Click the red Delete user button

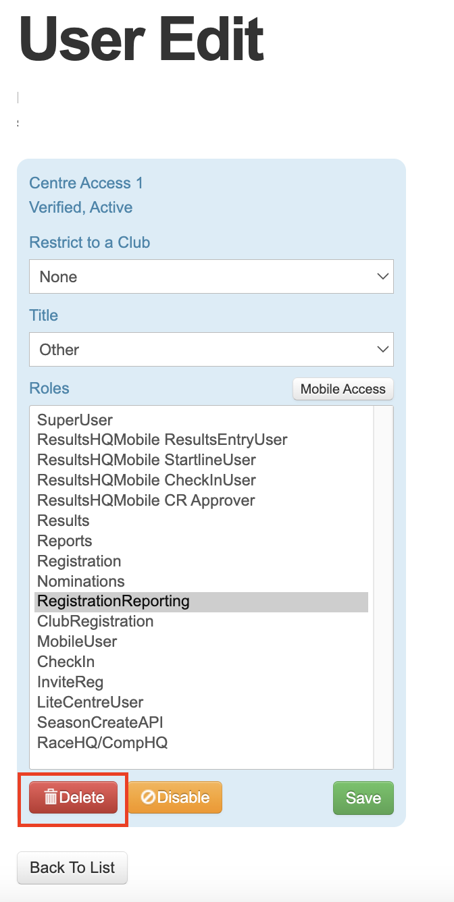pos(74,797)
